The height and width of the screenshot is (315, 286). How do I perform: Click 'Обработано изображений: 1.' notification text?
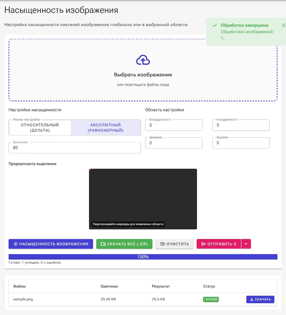coord(247,35)
